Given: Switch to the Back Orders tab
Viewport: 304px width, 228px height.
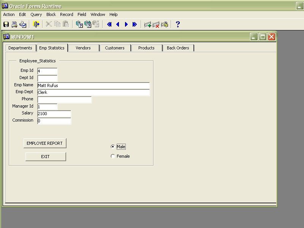Looking at the screenshot, I should (x=178, y=48).
